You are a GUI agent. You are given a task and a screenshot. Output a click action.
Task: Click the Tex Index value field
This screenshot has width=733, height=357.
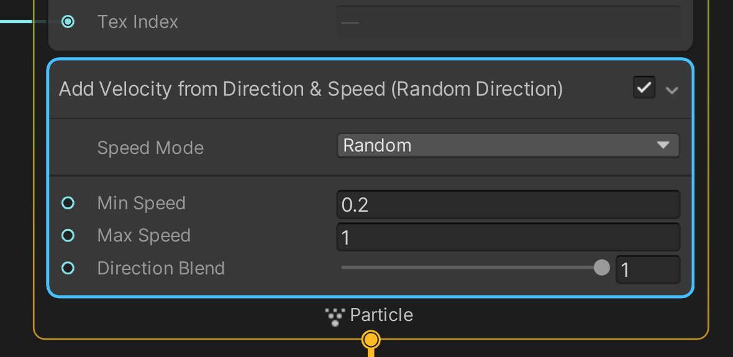pyautogui.click(x=508, y=22)
